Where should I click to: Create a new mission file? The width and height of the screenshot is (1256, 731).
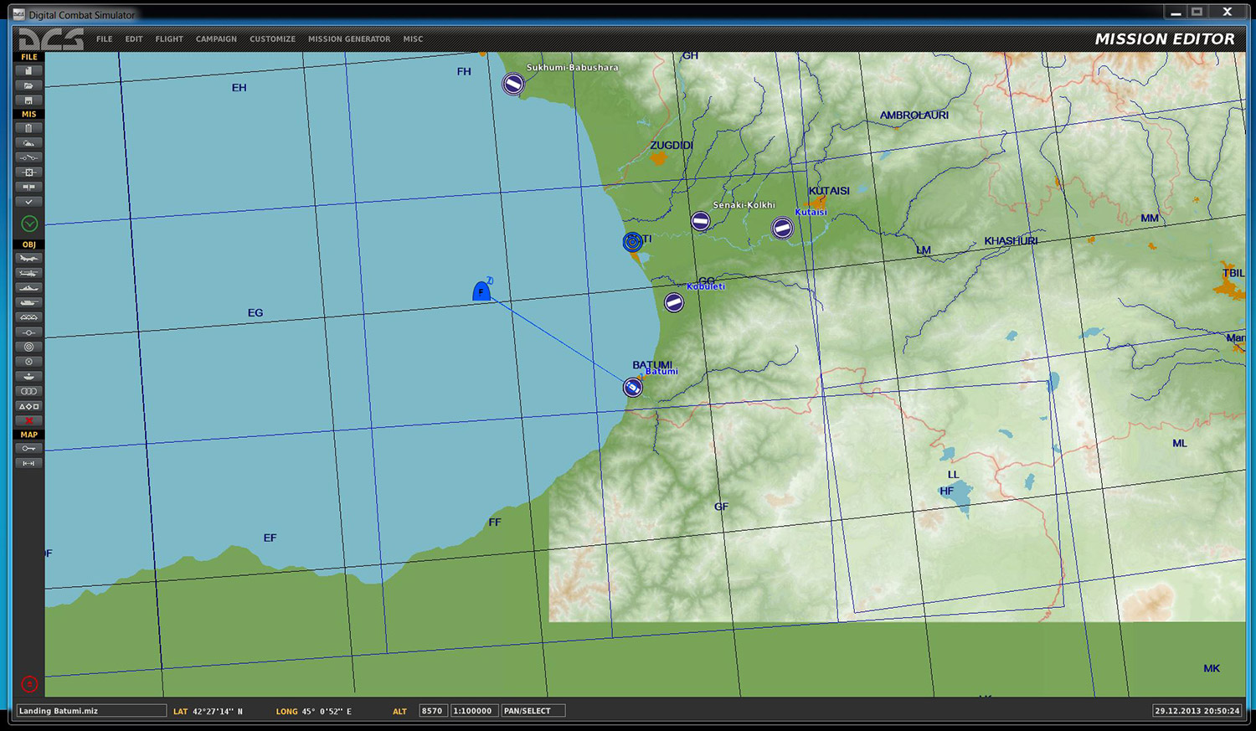[28, 71]
